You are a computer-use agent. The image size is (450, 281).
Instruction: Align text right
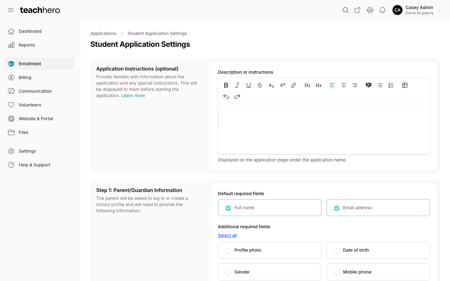(x=355, y=85)
